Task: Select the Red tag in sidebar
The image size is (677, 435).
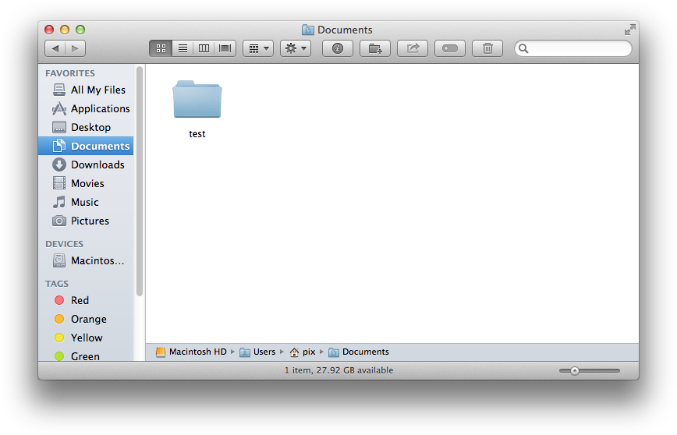Action: (80, 300)
